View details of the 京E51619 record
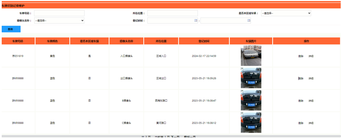The image size is (341, 138). [x=311, y=56]
